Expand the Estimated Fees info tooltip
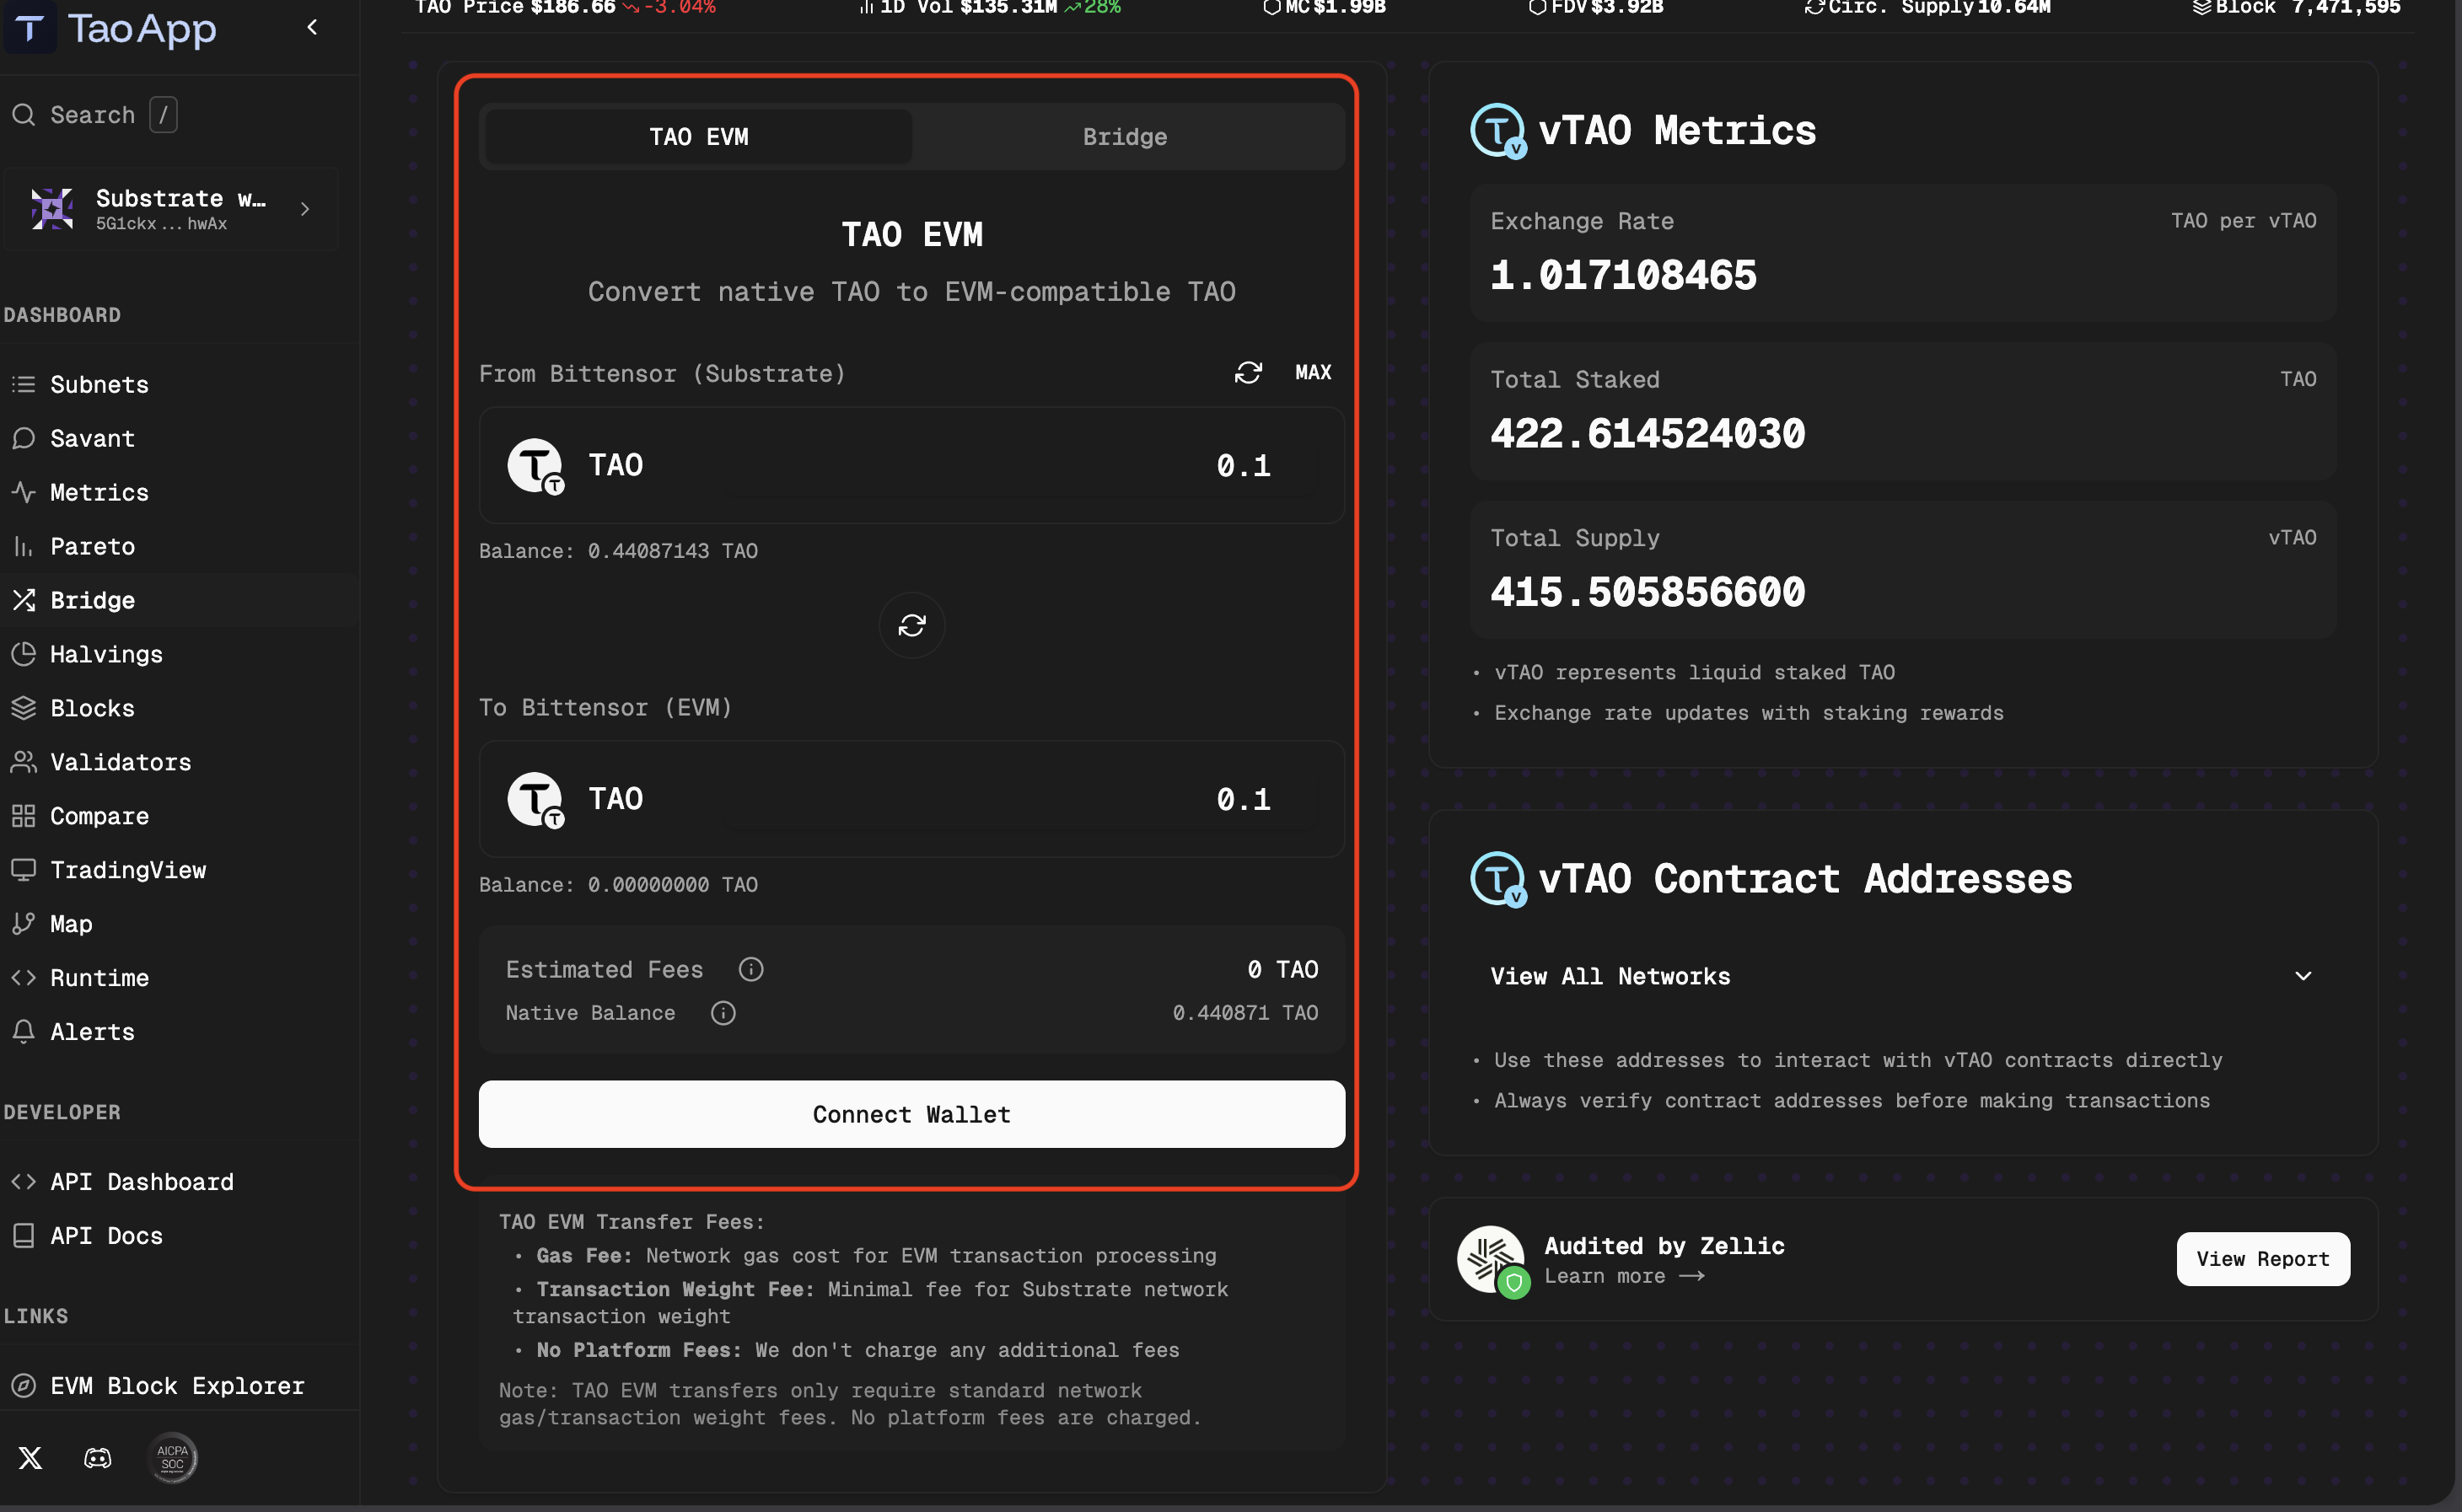2462x1512 pixels. coord(750,968)
